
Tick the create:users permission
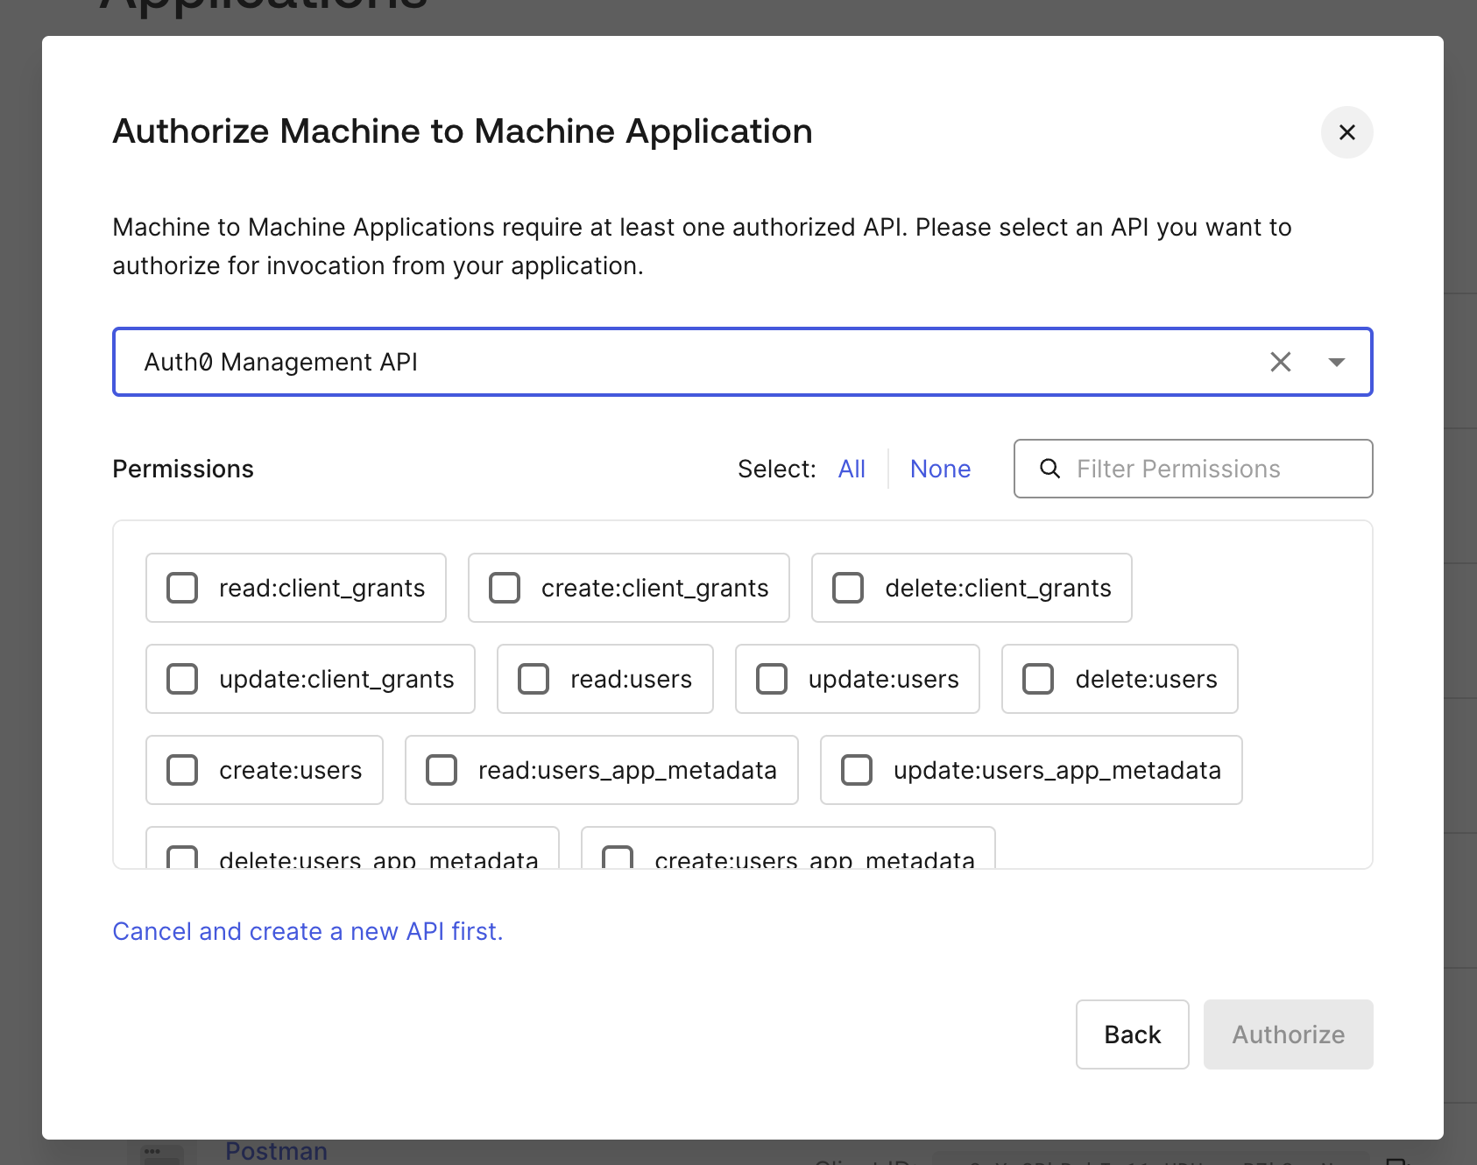[x=182, y=770]
